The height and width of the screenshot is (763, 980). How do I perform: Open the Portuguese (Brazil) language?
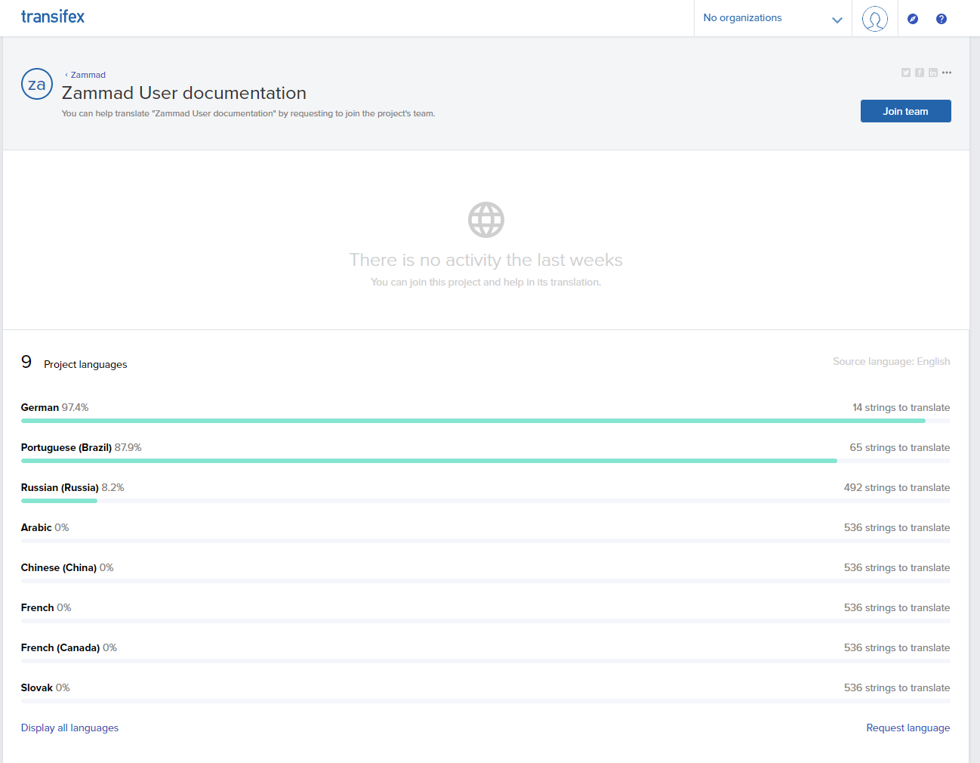(x=485, y=453)
